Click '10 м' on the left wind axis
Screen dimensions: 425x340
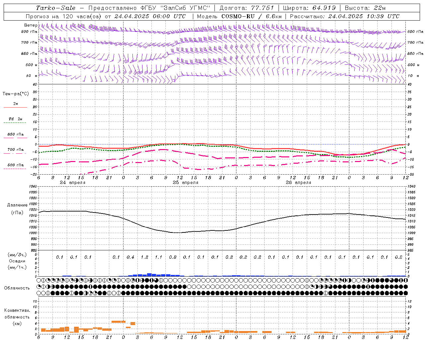32,76
